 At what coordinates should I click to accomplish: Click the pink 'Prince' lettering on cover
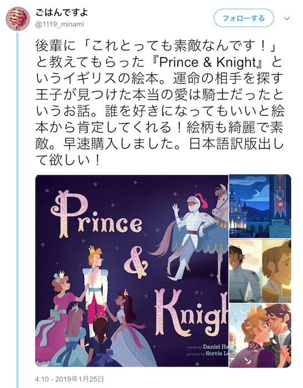96,214
